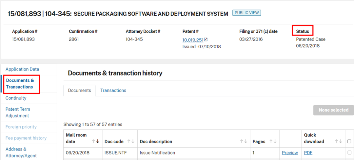The width and height of the screenshot is (354, 160).
Task: Sort table by Quick download arrows
Action: (338, 141)
